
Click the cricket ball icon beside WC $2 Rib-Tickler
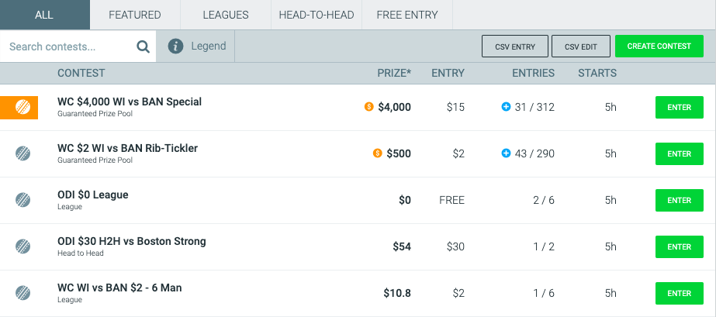pos(22,153)
